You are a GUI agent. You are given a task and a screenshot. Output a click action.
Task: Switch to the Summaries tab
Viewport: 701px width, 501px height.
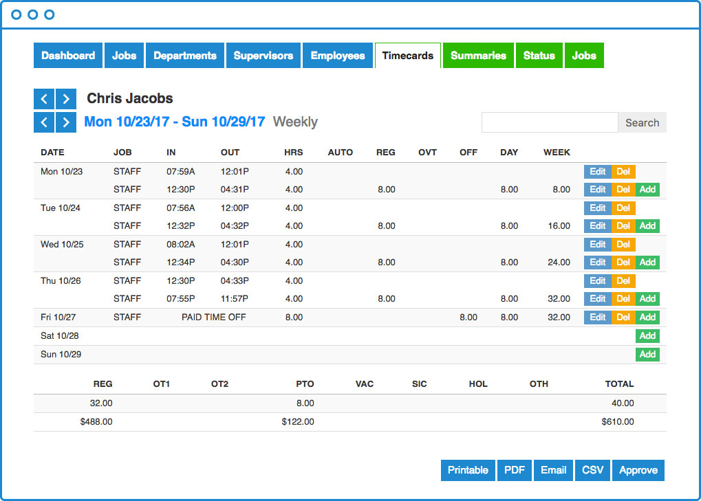click(478, 55)
